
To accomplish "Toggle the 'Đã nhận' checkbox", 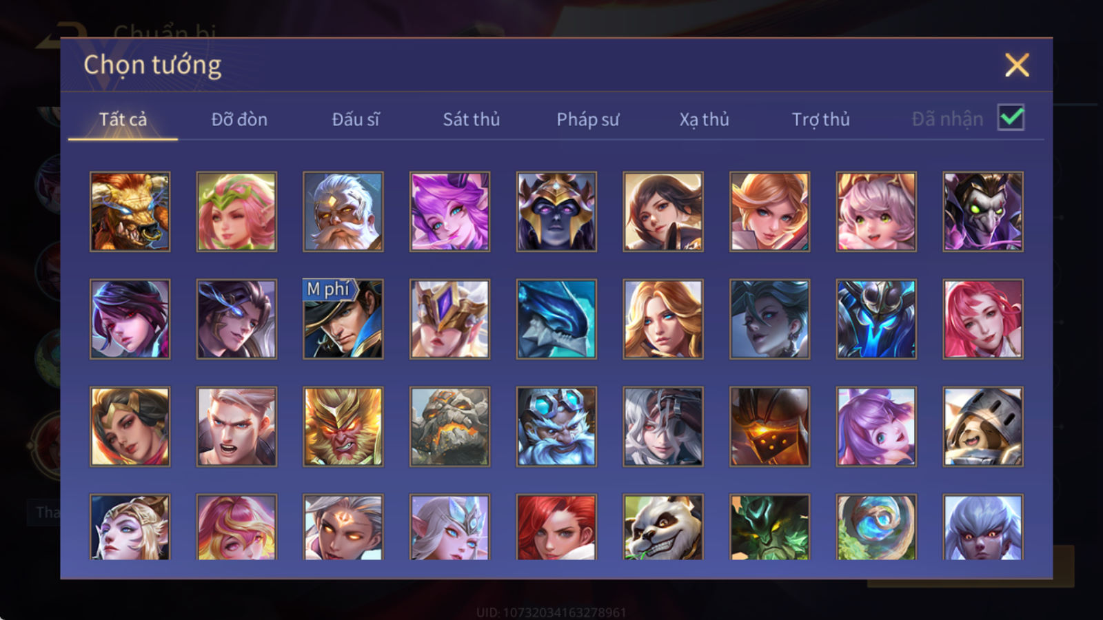I will (x=1011, y=118).
